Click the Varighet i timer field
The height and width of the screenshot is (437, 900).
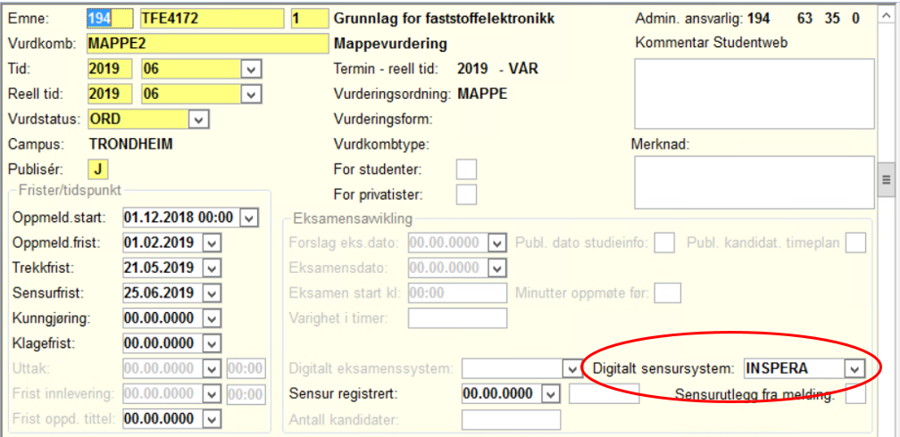(x=457, y=317)
